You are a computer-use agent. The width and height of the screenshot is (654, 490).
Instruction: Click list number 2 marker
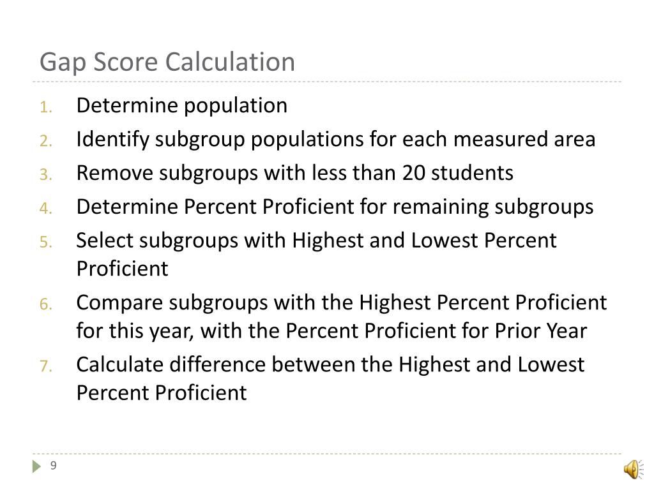pyautogui.click(x=46, y=141)
